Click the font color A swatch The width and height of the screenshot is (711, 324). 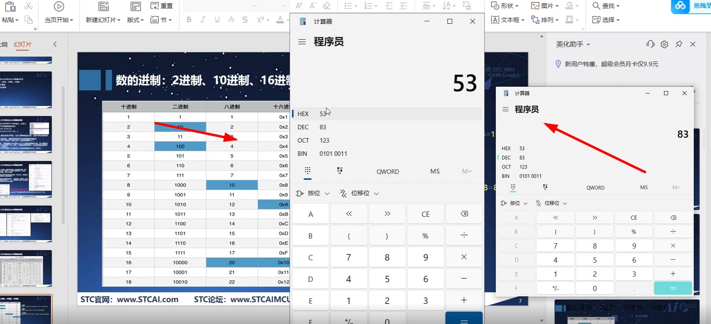pyautogui.click(x=280, y=20)
